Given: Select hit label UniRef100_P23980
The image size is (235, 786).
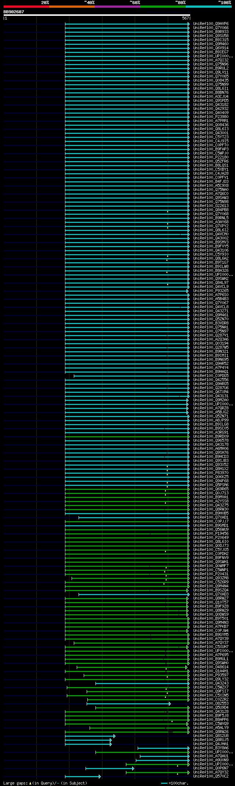Looking at the screenshot, I should tap(211, 117).
